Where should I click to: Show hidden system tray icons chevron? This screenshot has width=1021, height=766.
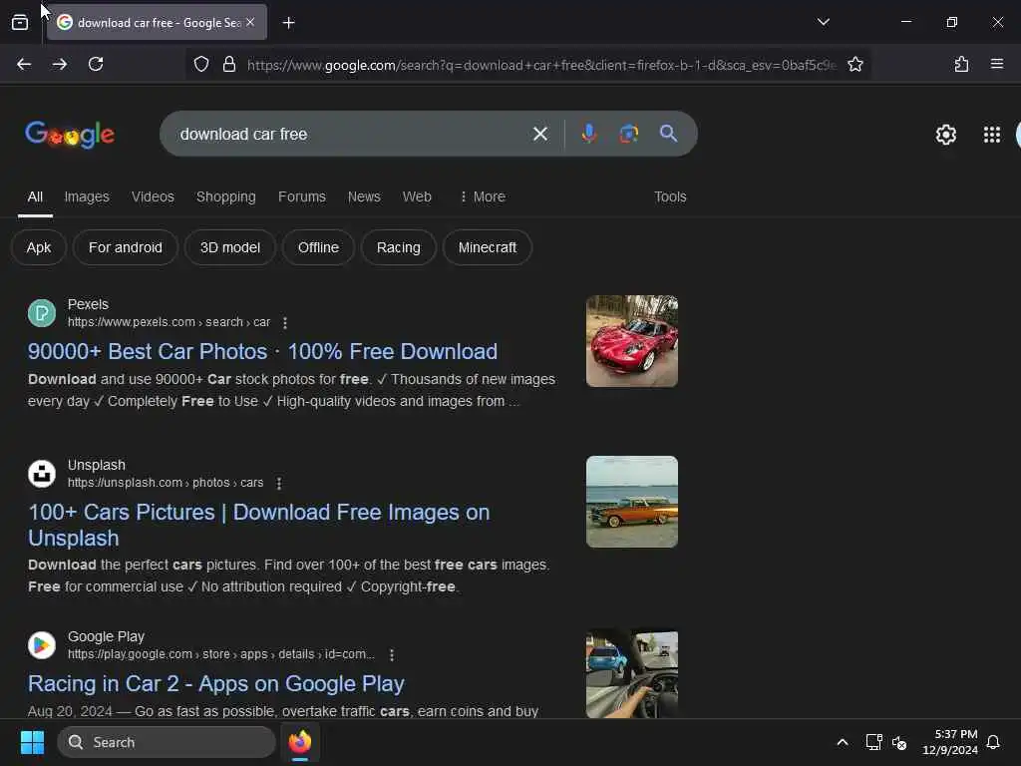pyautogui.click(x=842, y=742)
